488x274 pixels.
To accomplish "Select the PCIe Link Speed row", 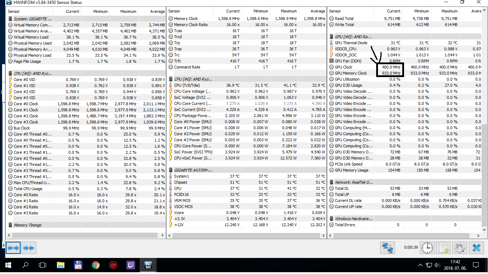I will tap(405, 164).
